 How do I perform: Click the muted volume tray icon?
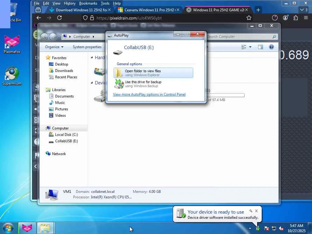tap(281, 229)
